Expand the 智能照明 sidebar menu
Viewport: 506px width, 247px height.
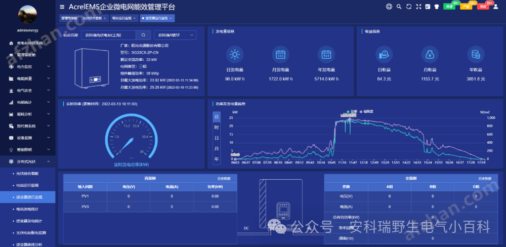point(27,149)
